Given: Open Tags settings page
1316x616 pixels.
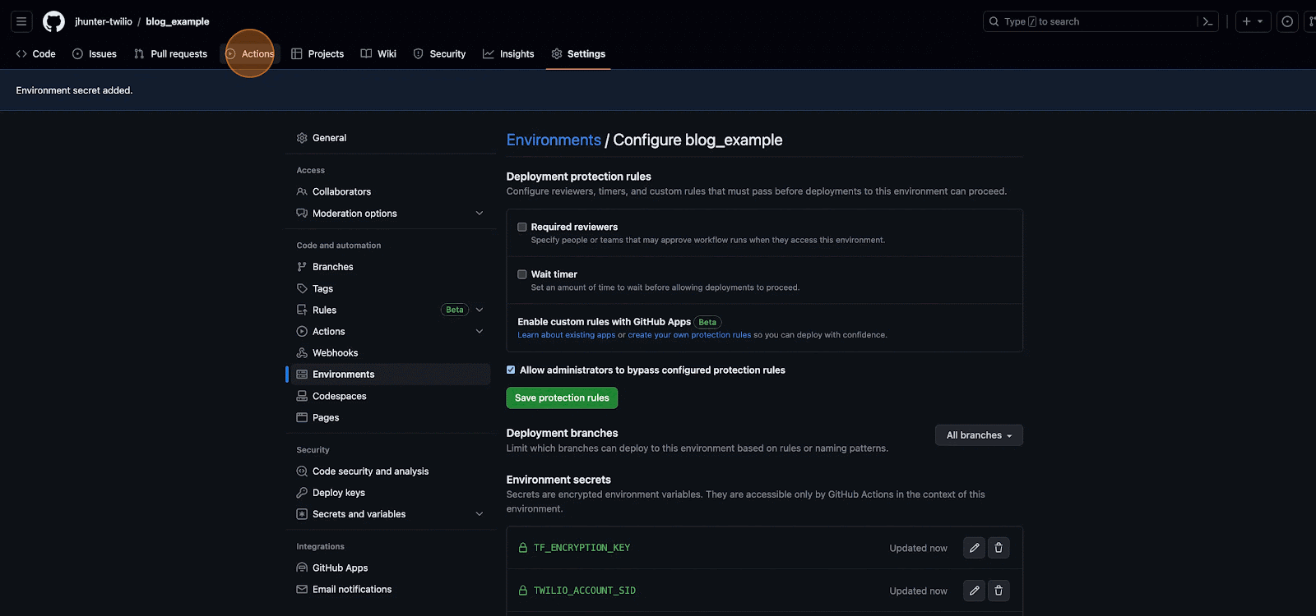Looking at the screenshot, I should click(x=388, y=288).
